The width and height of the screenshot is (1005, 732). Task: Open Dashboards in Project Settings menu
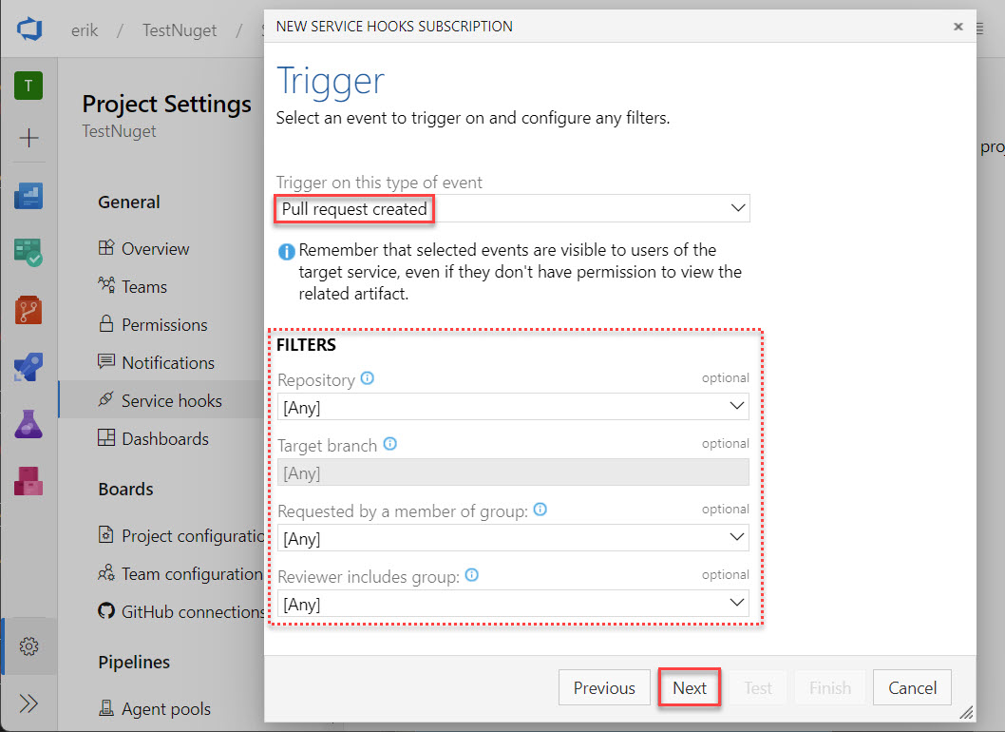pyautogui.click(x=165, y=439)
